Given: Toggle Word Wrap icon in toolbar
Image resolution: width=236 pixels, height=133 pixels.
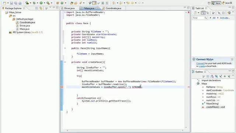Looking at the screenshot, I should coord(98,3).
